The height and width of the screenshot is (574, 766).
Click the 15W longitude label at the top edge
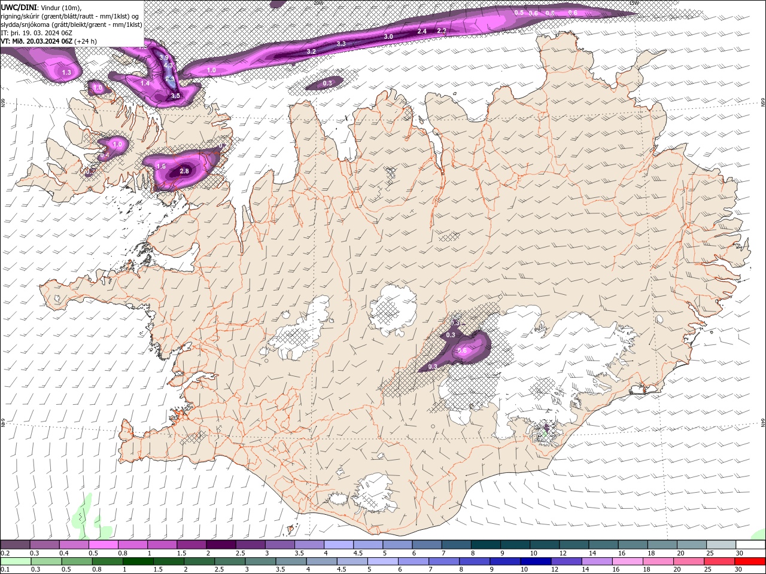(x=634, y=2)
